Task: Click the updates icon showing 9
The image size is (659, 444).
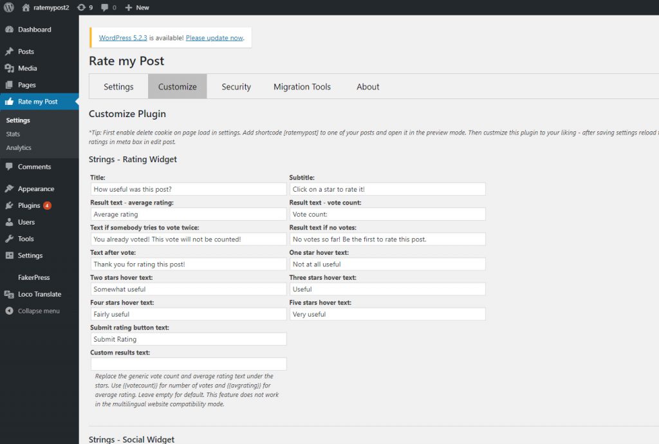Action: click(81, 8)
